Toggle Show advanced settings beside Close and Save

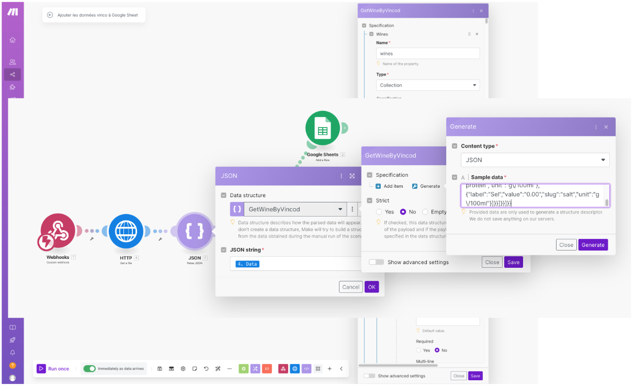(x=376, y=262)
